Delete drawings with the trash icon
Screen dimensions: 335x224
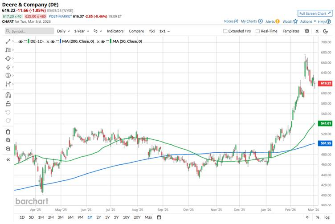8,131
